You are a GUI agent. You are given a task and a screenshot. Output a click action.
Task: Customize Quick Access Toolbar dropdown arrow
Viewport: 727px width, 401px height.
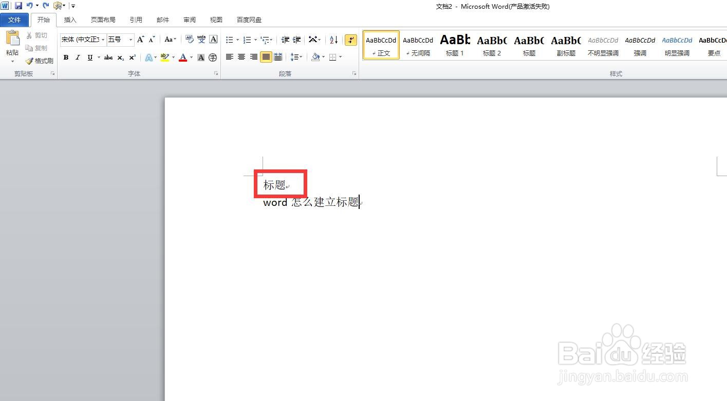(x=73, y=6)
